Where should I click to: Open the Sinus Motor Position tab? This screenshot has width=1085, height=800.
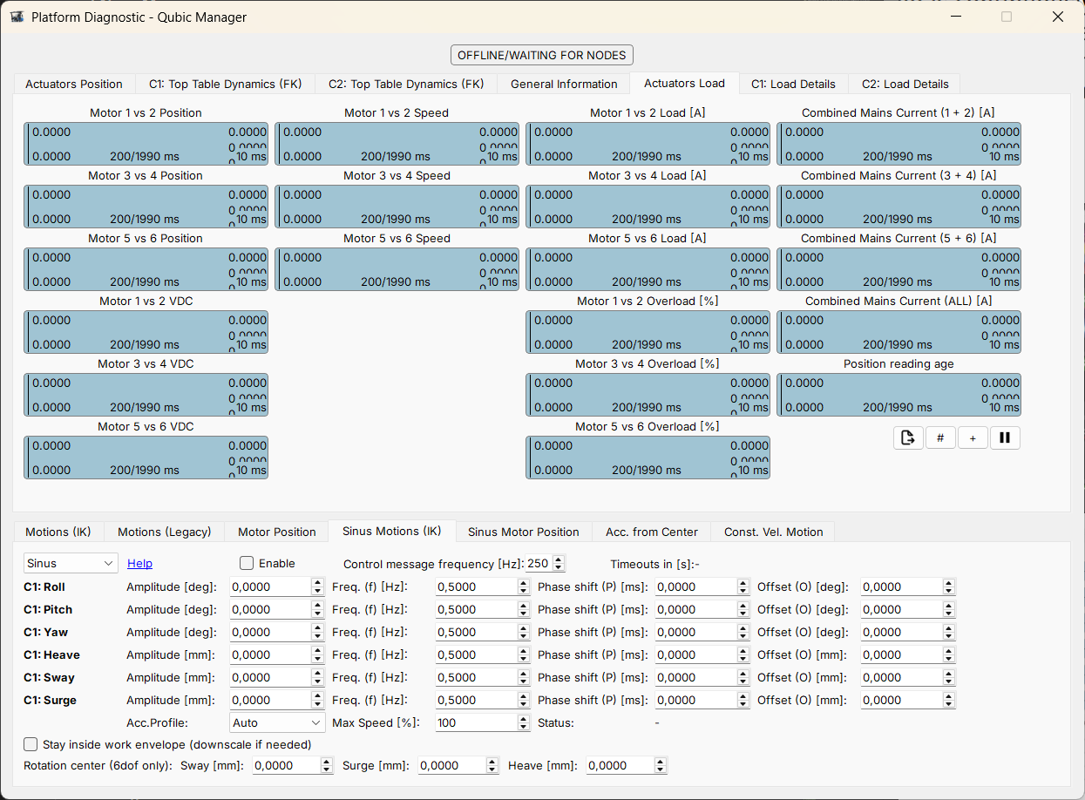click(x=524, y=532)
